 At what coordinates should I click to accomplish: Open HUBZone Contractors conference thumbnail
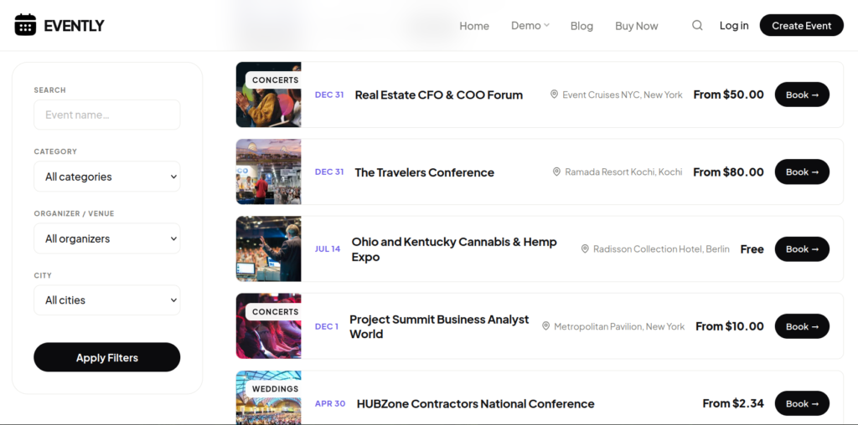point(269,397)
